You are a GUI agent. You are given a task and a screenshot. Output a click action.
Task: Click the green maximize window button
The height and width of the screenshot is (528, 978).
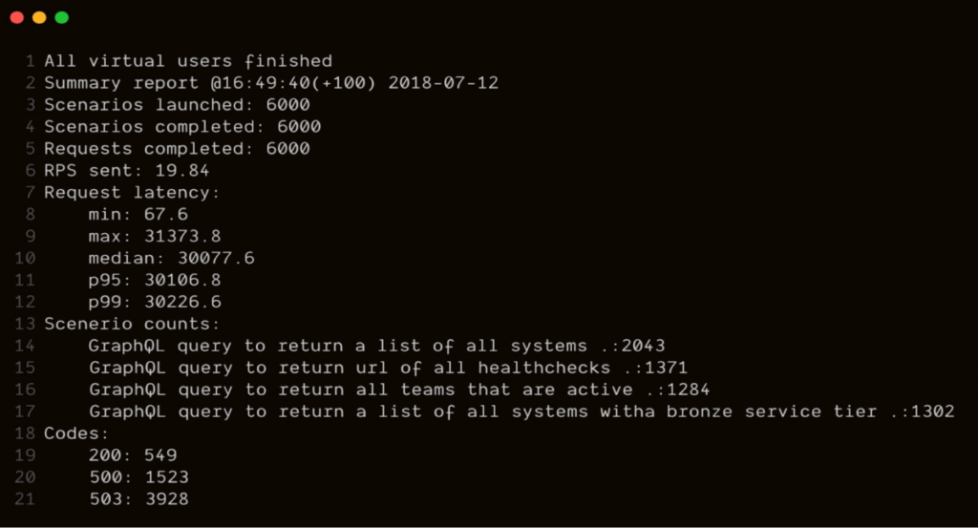tap(62, 17)
